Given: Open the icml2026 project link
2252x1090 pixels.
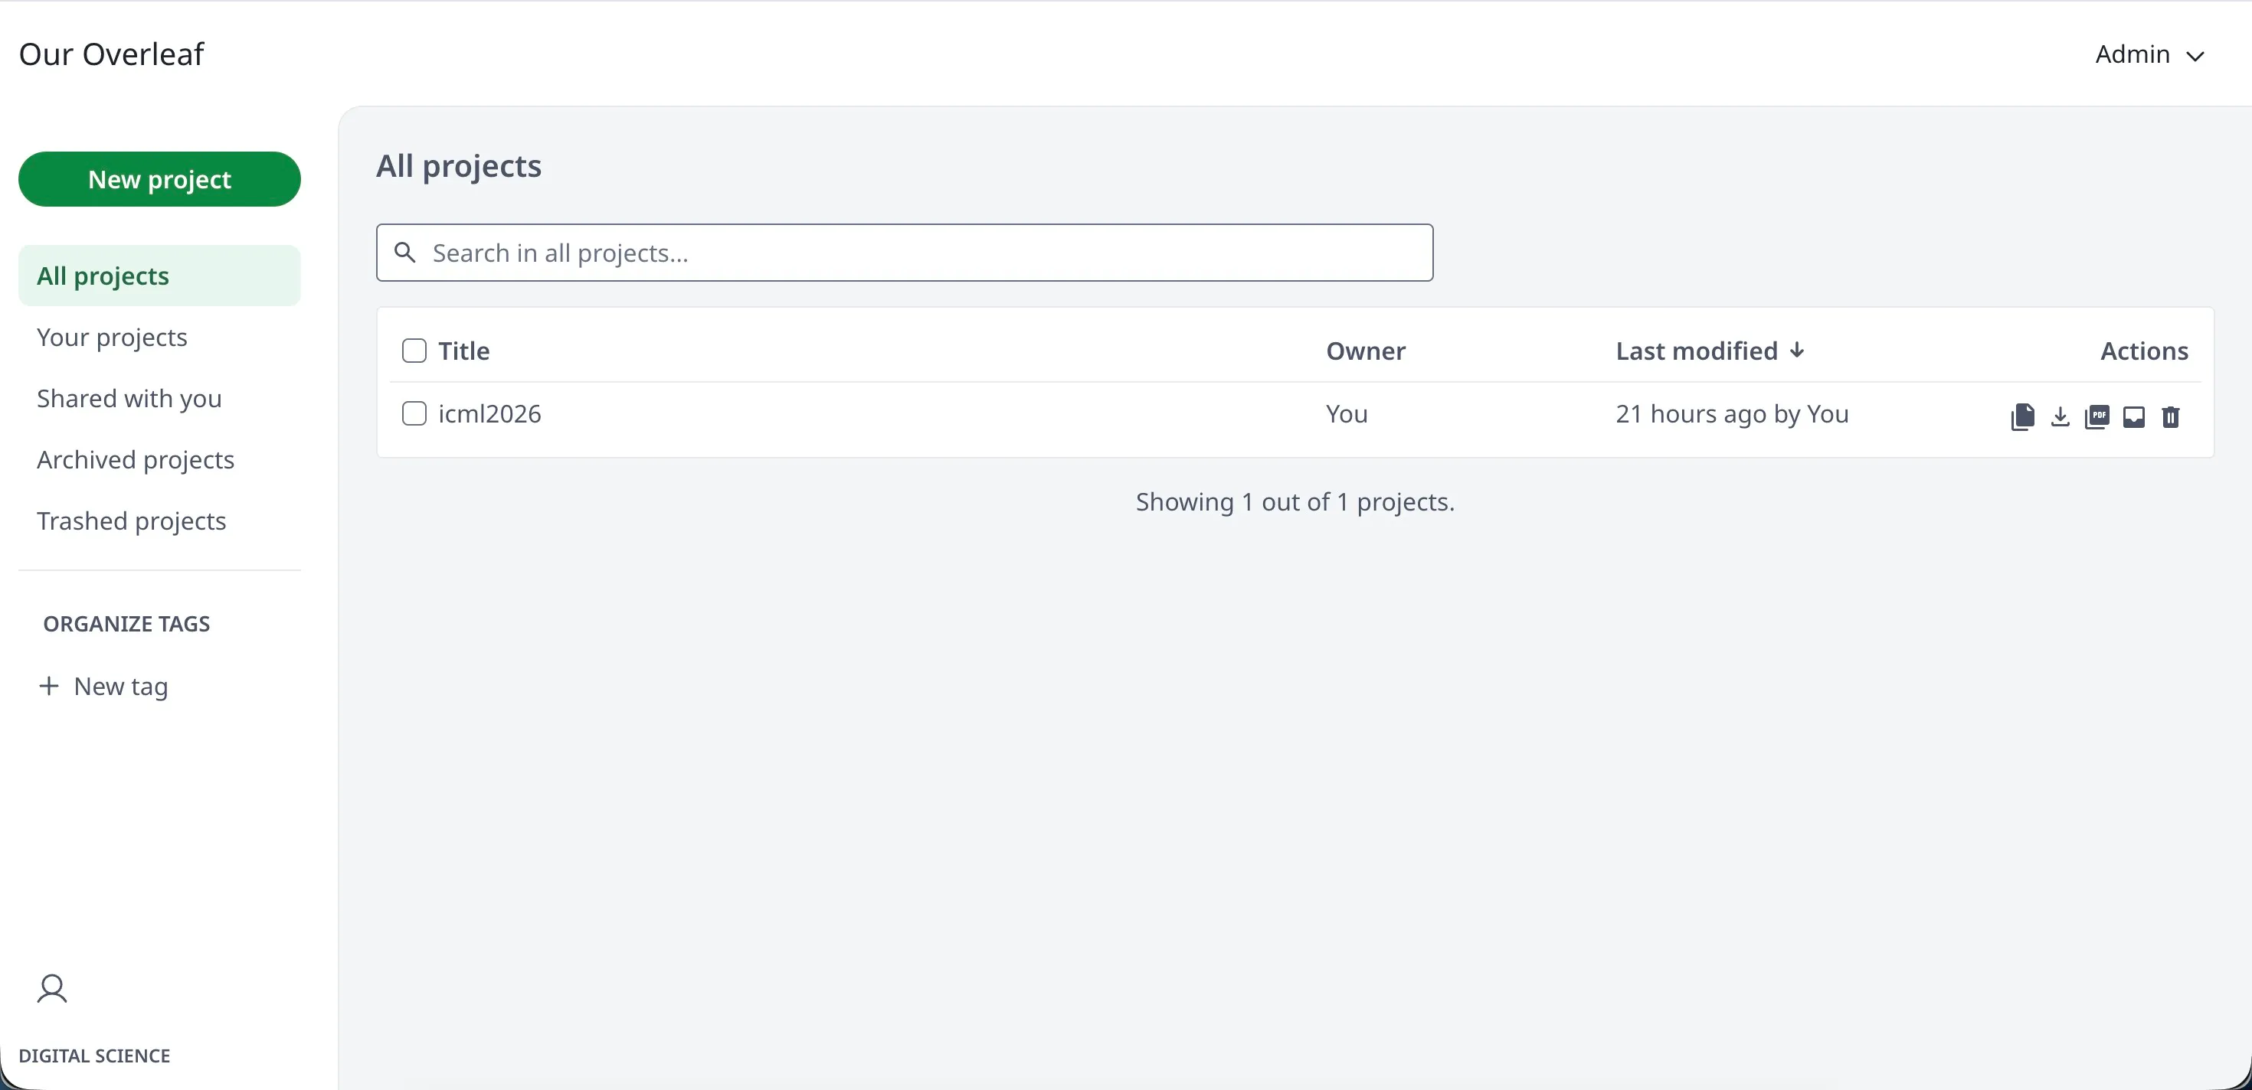Looking at the screenshot, I should [x=489, y=414].
